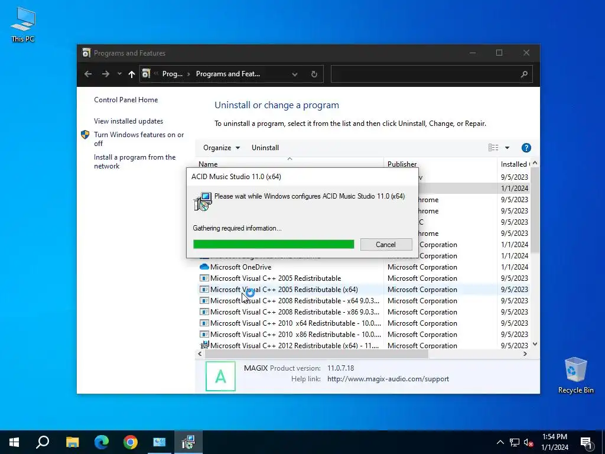The width and height of the screenshot is (605, 454).
Task: Launch Google Chrome from the taskbar
Action: 131,442
